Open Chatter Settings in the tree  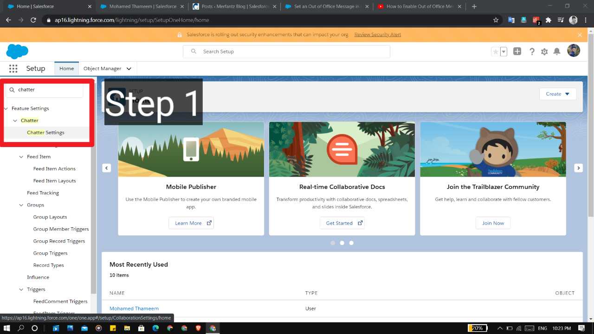click(45, 133)
